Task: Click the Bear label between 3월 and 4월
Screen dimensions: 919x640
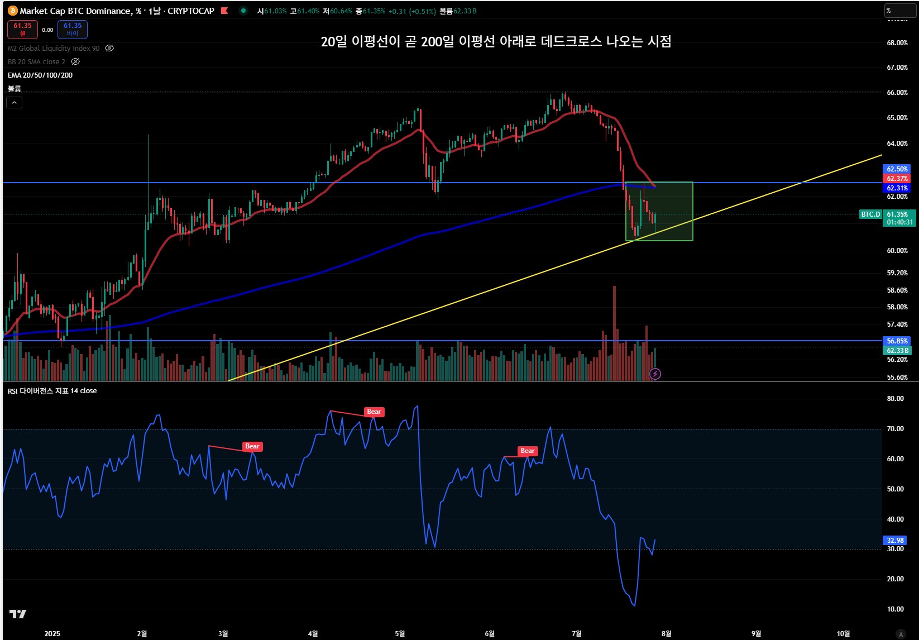Action: tap(252, 446)
